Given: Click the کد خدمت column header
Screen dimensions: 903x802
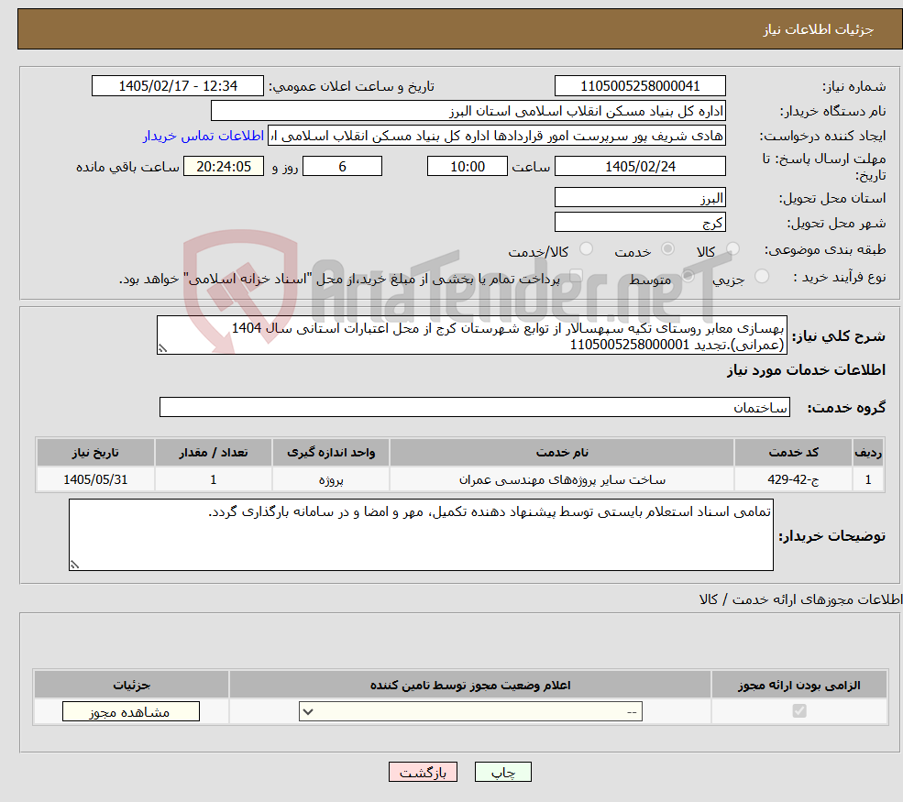Looking at the screenshot, I should click(x=793, y=453).
